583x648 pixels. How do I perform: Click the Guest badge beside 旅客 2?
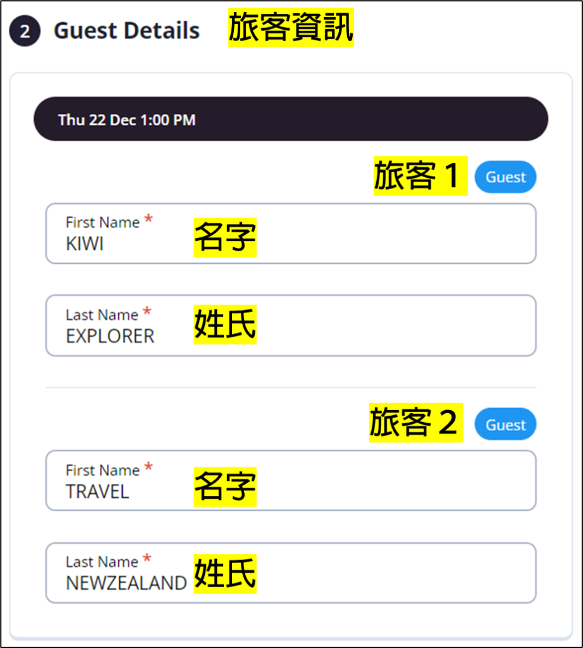coord(505,425)
